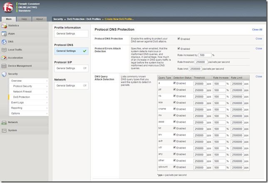Expand the Network Firewall submenu
268x183 pixels.
(47, 91)
